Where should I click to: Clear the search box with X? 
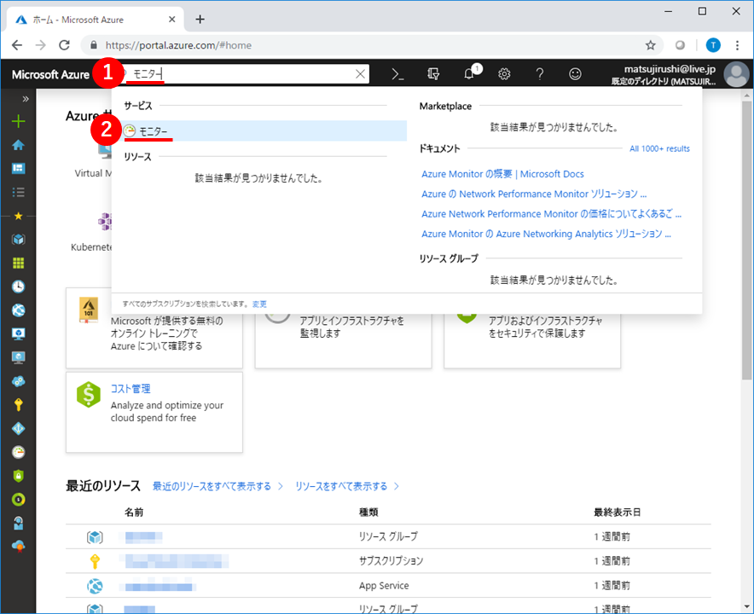tap(360, 74)
